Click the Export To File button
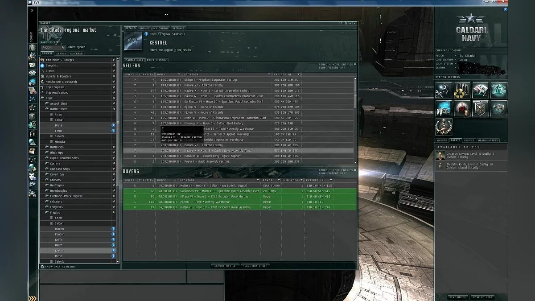 point(225,266)
